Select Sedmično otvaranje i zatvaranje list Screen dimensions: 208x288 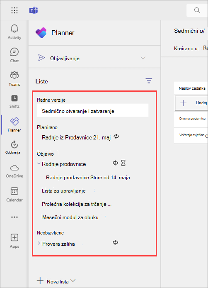pos(93,111)
